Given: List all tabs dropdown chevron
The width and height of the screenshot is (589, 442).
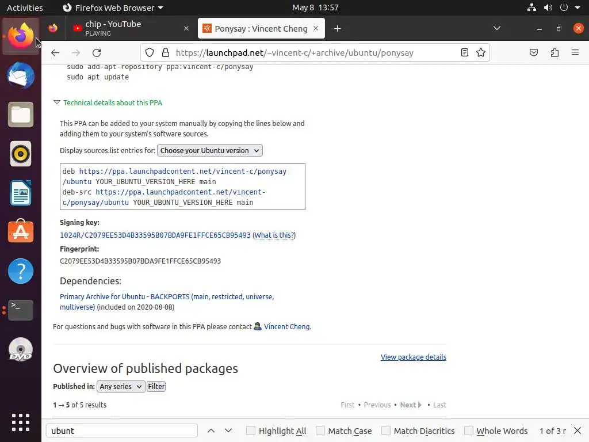Looking at the screenshot, I should click(x=496, y=28).
